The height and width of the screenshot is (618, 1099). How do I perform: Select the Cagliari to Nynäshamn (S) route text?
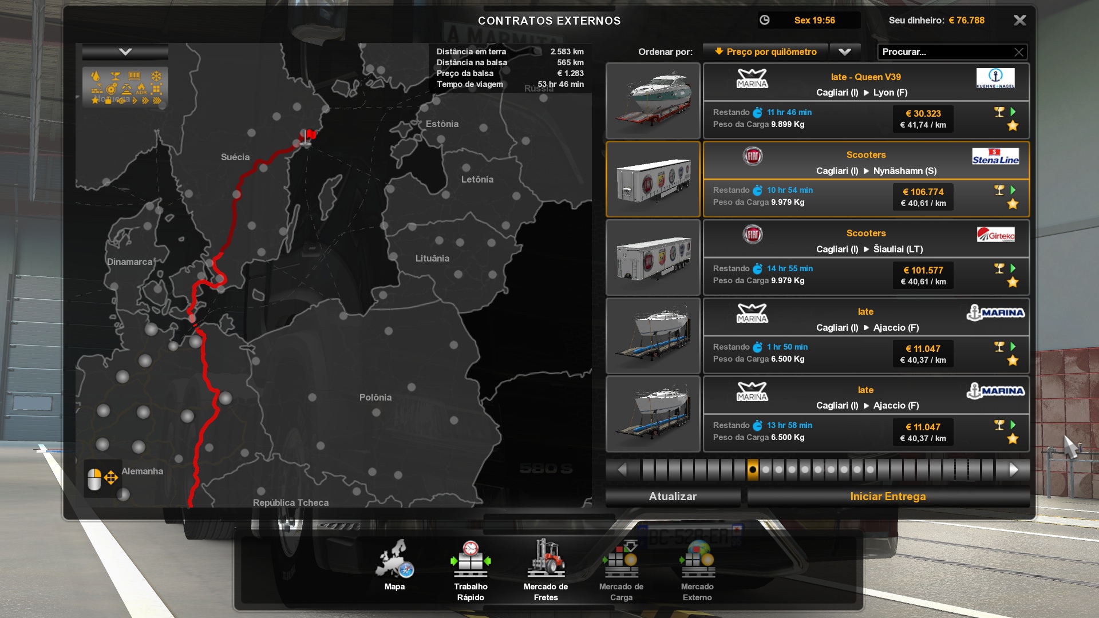876,171
